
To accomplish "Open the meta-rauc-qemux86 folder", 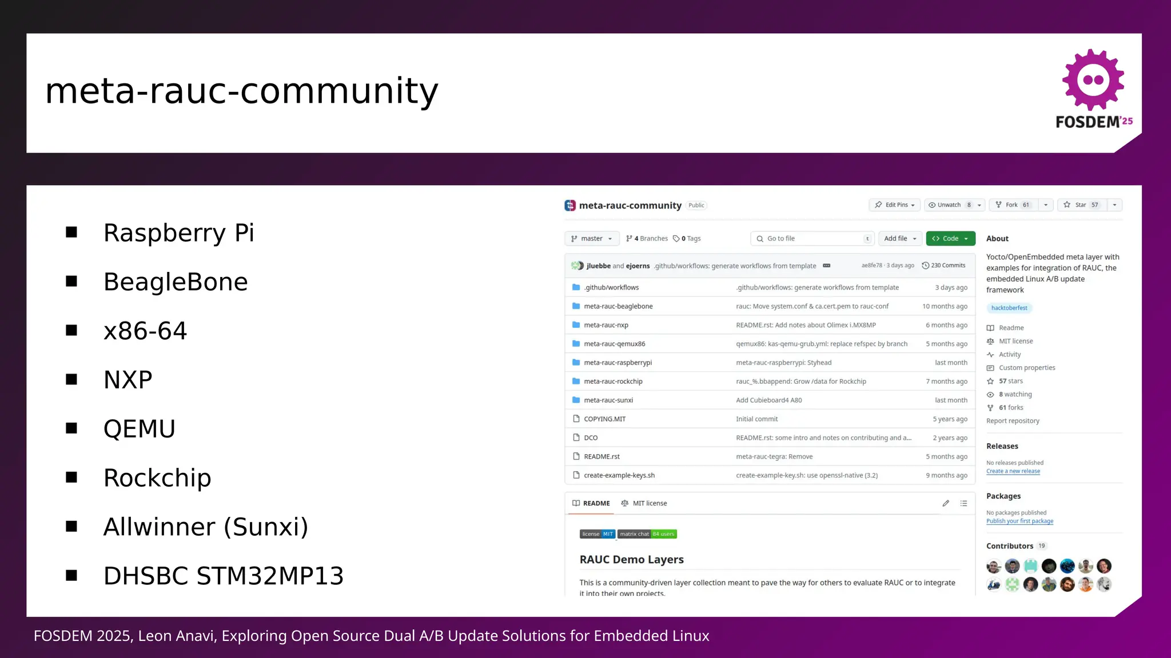I will coord(614,344).
